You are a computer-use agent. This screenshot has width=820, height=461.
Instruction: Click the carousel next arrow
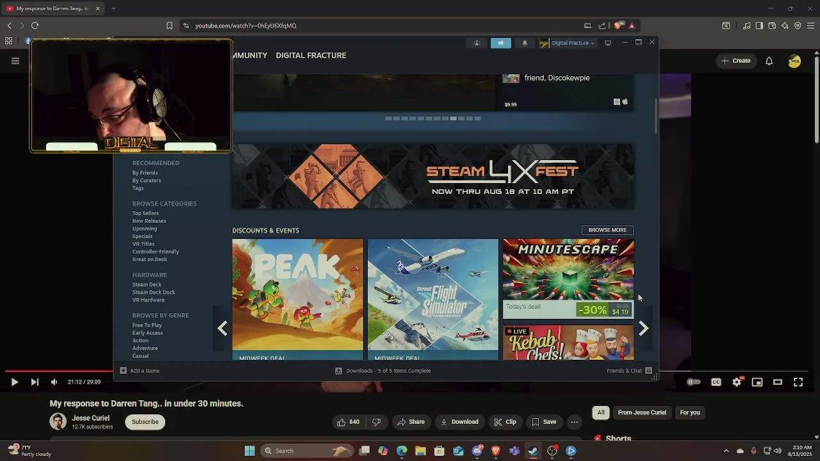(x=644, y=328)
